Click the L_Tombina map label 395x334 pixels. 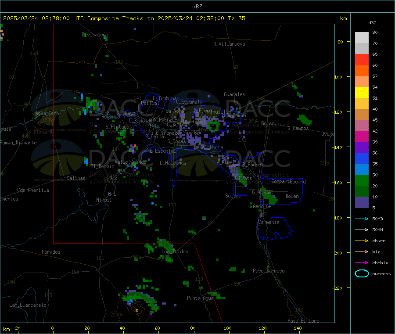point(165,98)
